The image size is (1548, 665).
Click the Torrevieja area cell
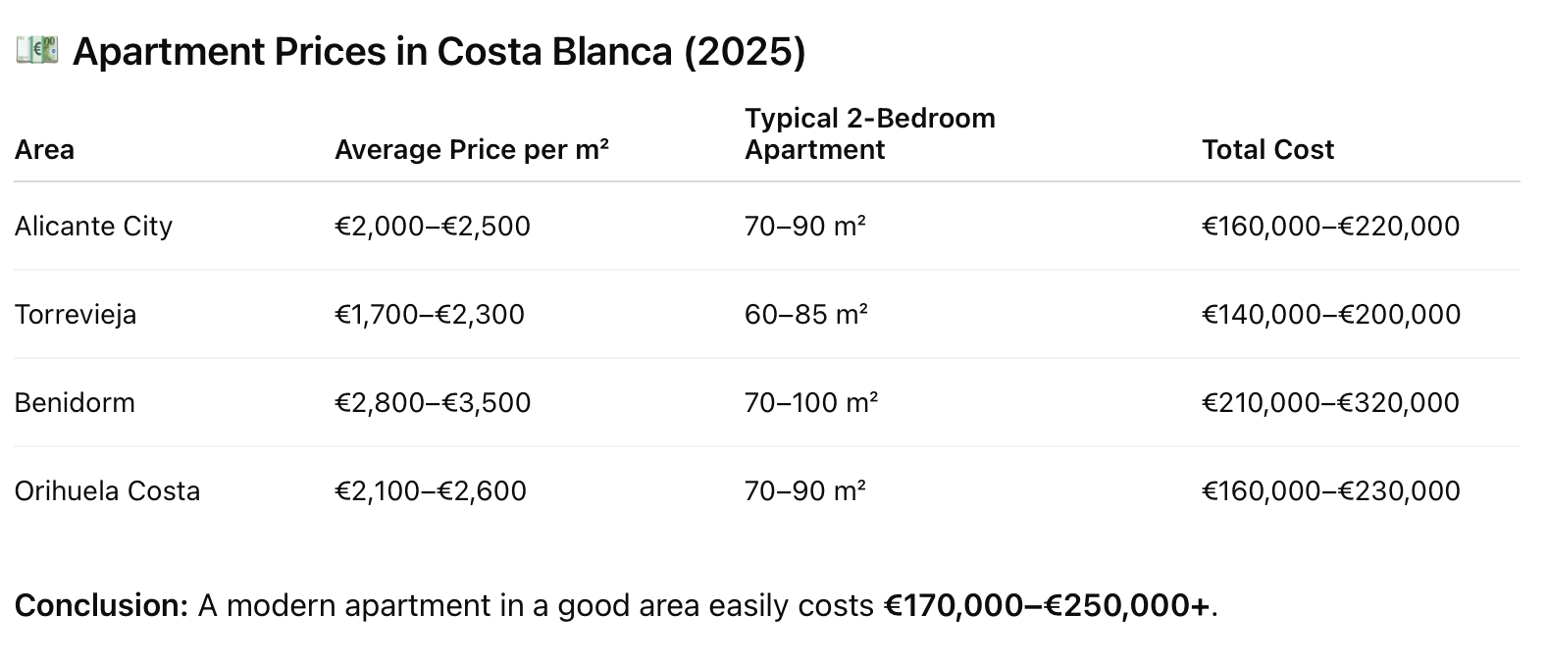pos(76,314)
